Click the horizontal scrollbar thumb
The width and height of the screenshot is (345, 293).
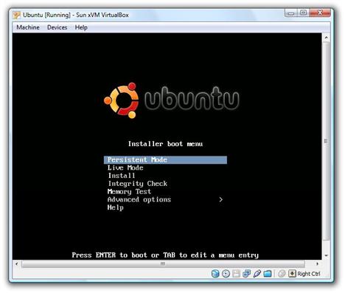(163, 263)
